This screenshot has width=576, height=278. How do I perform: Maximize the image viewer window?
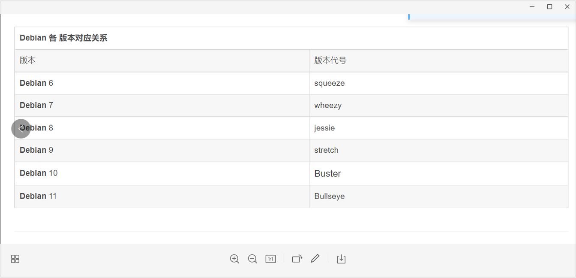coord(549,7)
